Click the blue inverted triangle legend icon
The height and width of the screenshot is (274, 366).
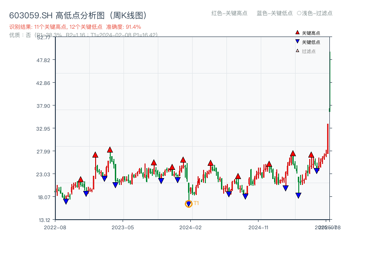click(297, 42)
